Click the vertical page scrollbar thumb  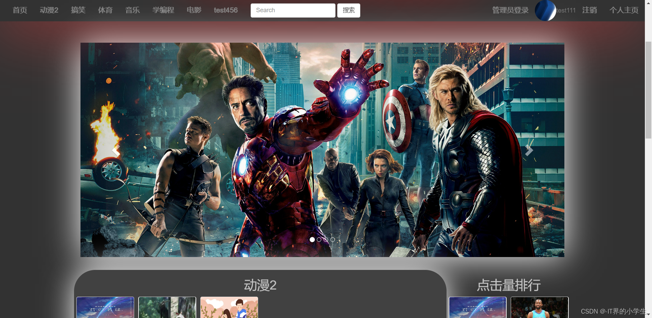tap(648, 90)
